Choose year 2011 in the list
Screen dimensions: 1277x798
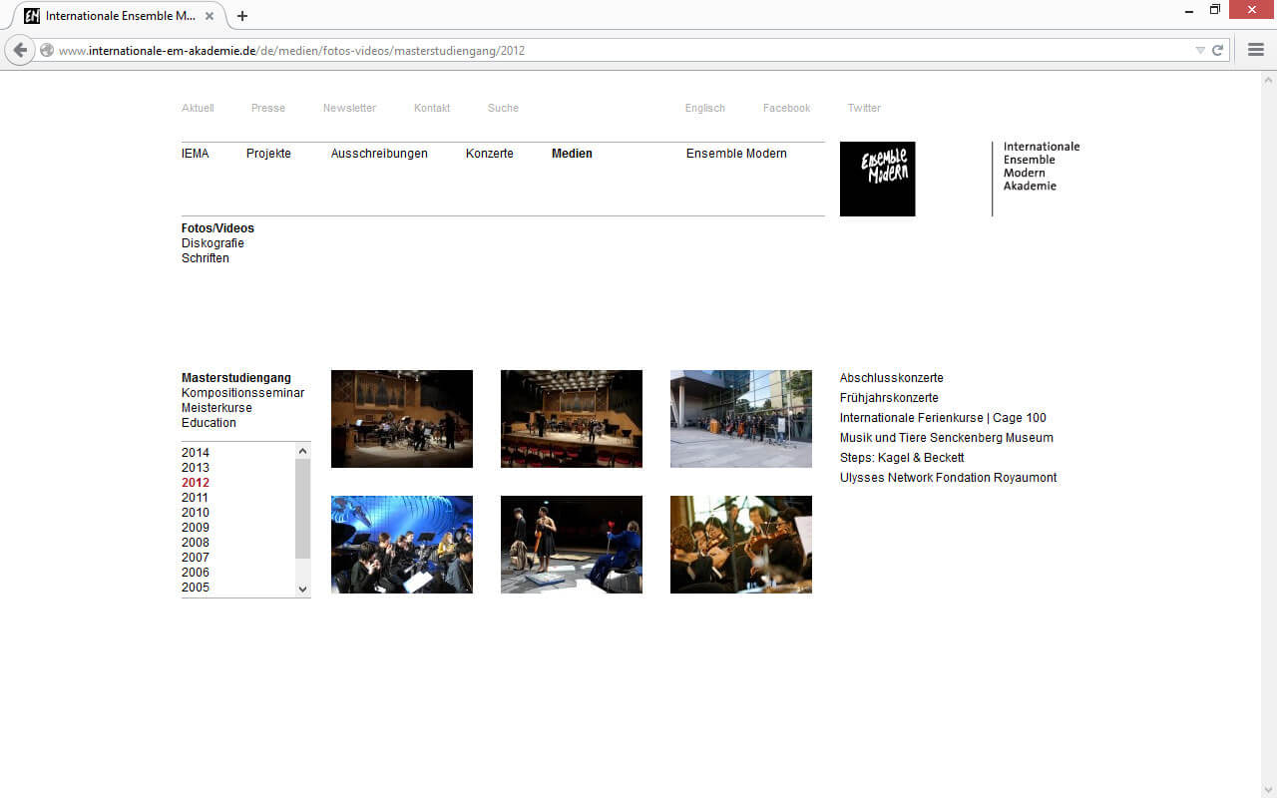click(x=196, y=498)
